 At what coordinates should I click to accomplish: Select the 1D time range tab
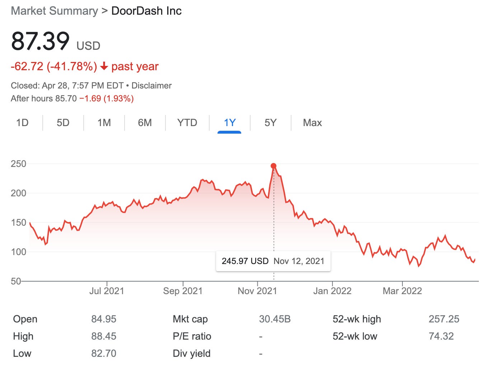[22, 123]
